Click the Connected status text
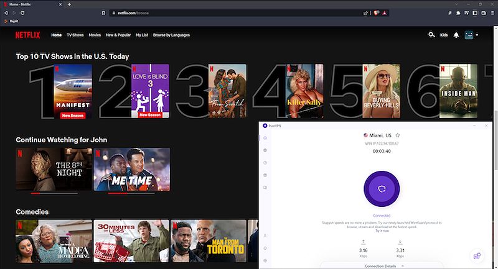The height and width of the screenshot is (269, 498). point(382,216)
